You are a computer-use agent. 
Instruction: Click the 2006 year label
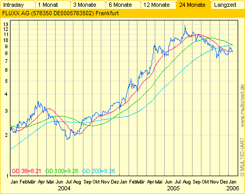[232, 188]
